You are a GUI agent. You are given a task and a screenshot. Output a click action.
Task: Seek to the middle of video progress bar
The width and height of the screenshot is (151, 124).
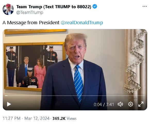(75, 96)
